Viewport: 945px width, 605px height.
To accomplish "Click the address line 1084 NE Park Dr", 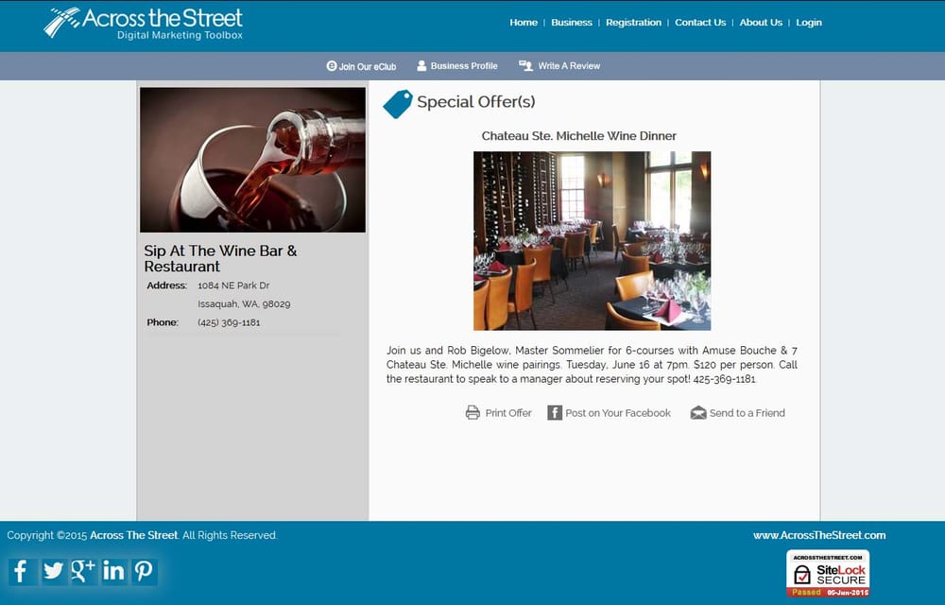I will tap(233, 285).
